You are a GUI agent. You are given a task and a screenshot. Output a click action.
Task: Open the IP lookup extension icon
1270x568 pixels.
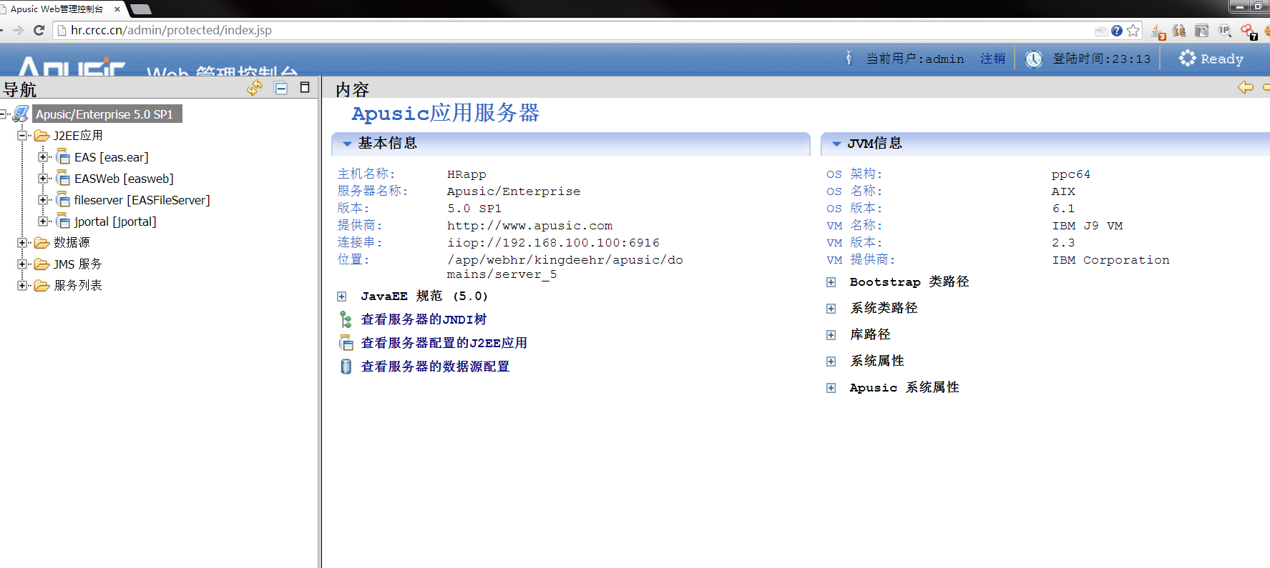click(x=1225, y=31)
